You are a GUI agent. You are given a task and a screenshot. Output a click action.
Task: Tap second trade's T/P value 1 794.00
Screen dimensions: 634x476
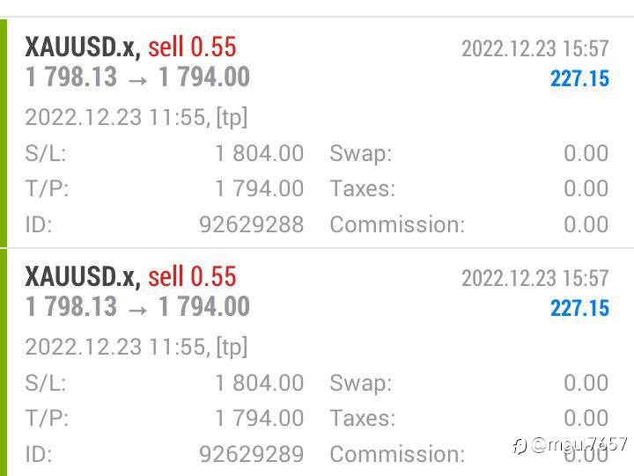pos(259,418)
